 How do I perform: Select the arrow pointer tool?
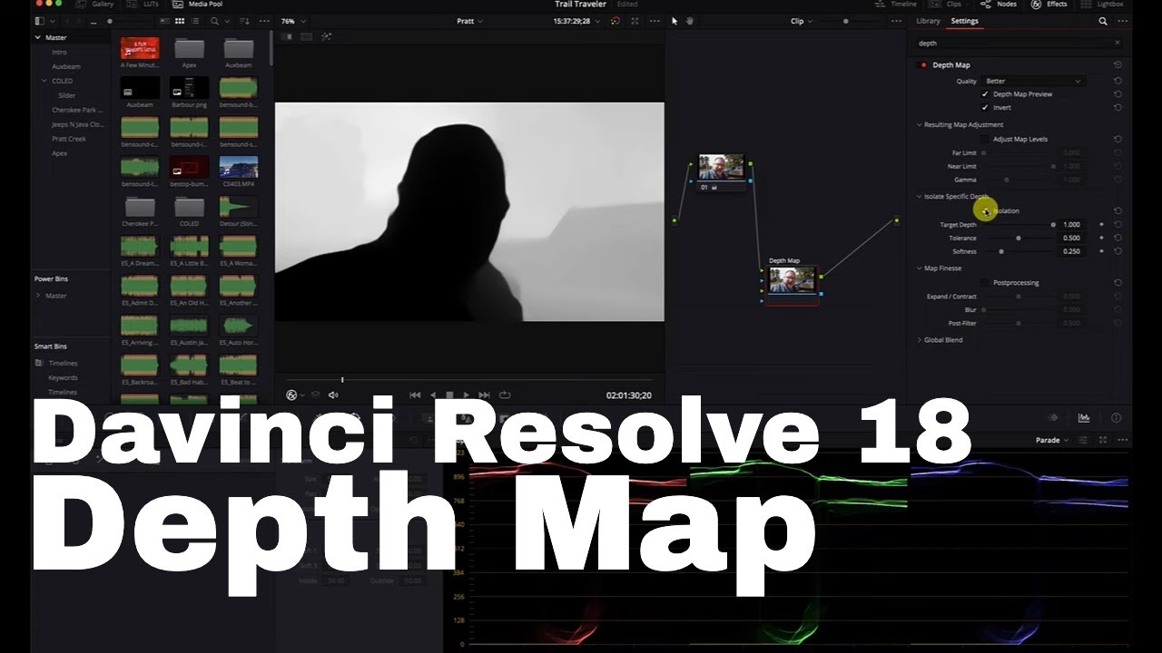tap(675, 21)
